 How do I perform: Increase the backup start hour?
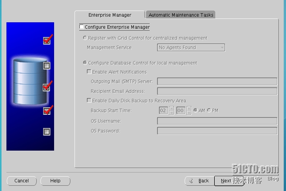click(x=171, y=108)
